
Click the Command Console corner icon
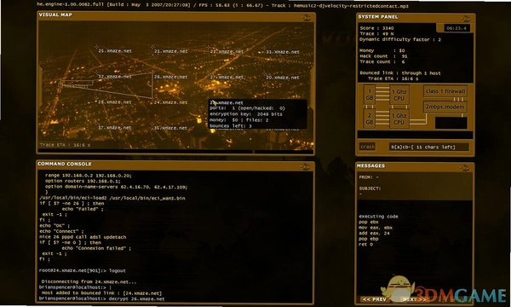pyautogui.click(x=304, y=167)
